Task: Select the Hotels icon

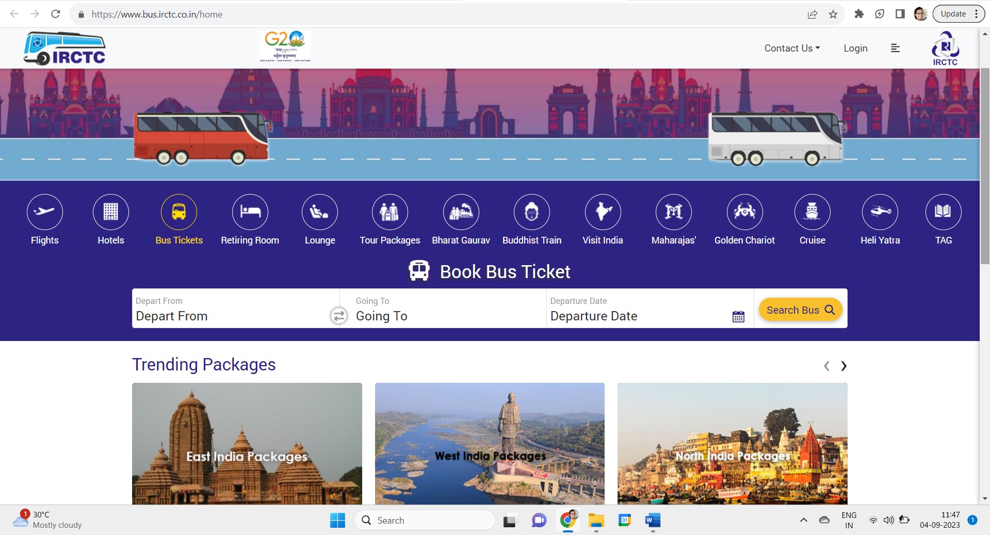Action: tap(111, 212)
